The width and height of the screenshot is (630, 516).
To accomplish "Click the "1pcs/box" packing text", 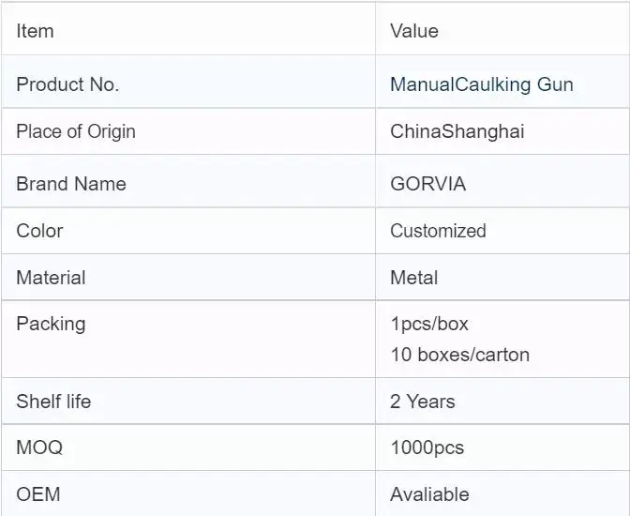I will pos(428,324).
